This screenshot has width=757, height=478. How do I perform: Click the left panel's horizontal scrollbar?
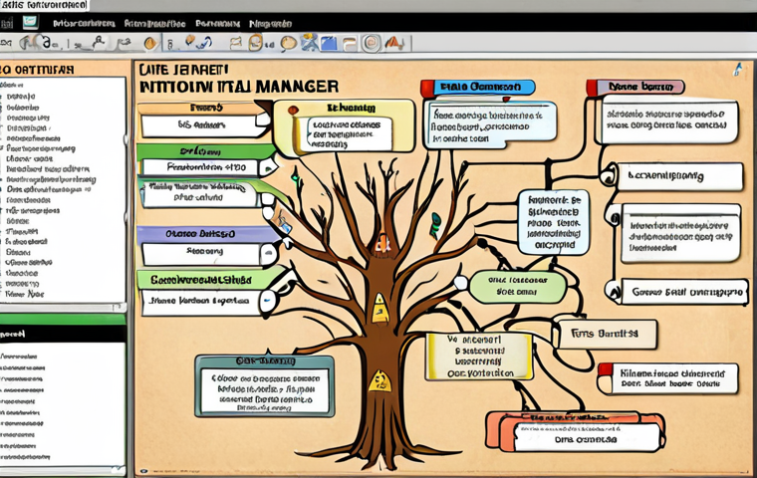point(63,308)
